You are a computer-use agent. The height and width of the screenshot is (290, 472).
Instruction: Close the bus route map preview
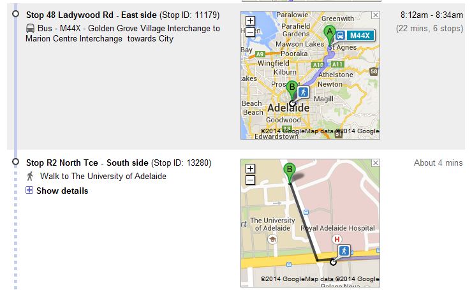(375, 15)
